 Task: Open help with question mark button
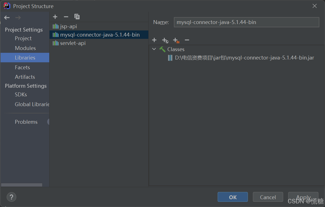pos(11,197)
